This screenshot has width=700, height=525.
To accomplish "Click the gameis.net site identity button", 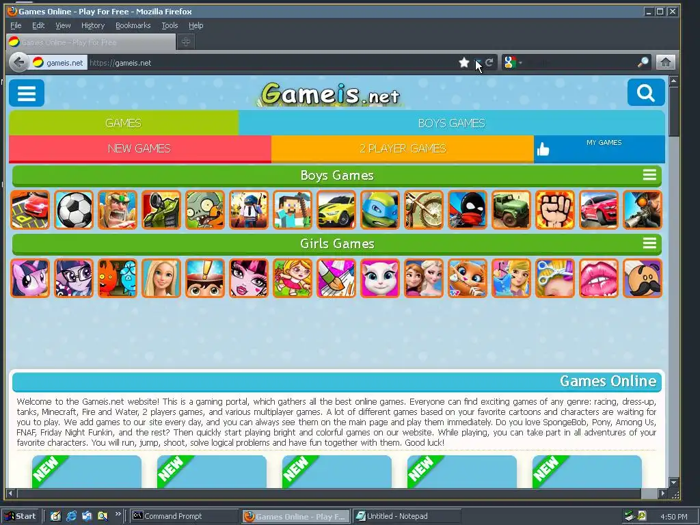I will [59, 63].
